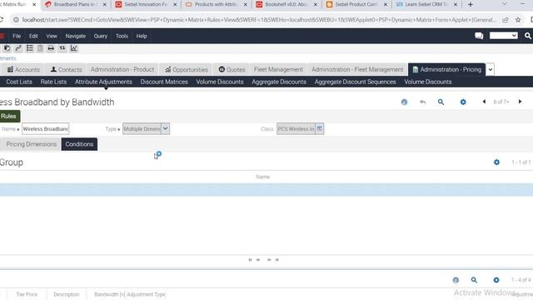Open the Cost Lists view link

(19, 82)
